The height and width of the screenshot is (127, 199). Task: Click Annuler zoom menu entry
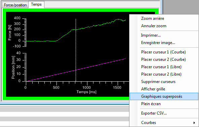(164, 26)
